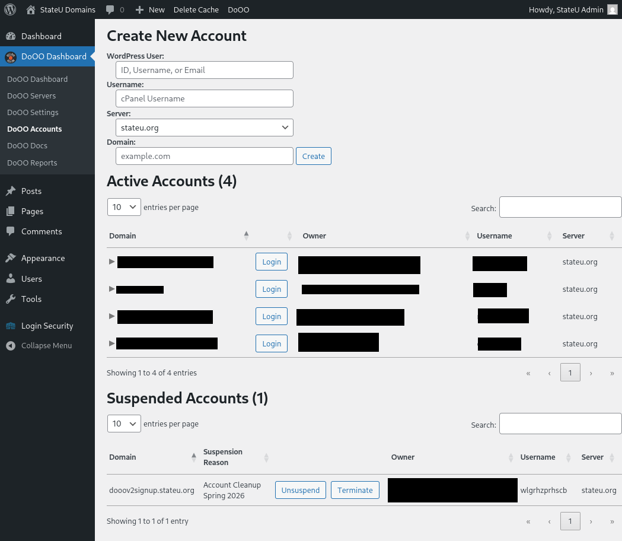Click the dooov2signup.stateu.org domain cell
This screenshot has width=622, height=541.
click(152, 490)
